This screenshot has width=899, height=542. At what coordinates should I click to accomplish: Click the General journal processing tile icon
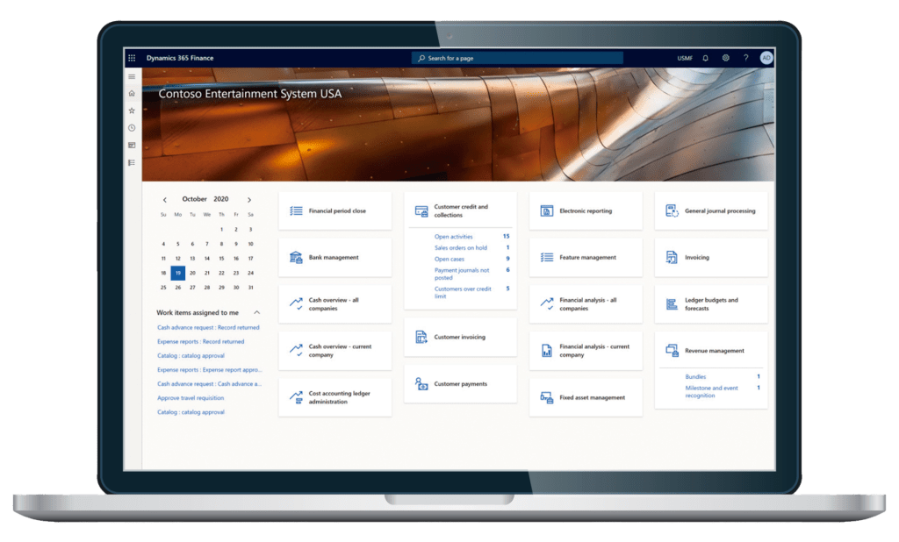[x=672, y=210]
